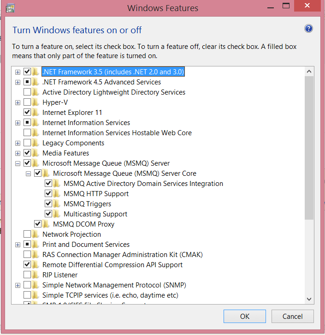Click folder icon beside Internet Explorer 11

[x=35, y=113]
